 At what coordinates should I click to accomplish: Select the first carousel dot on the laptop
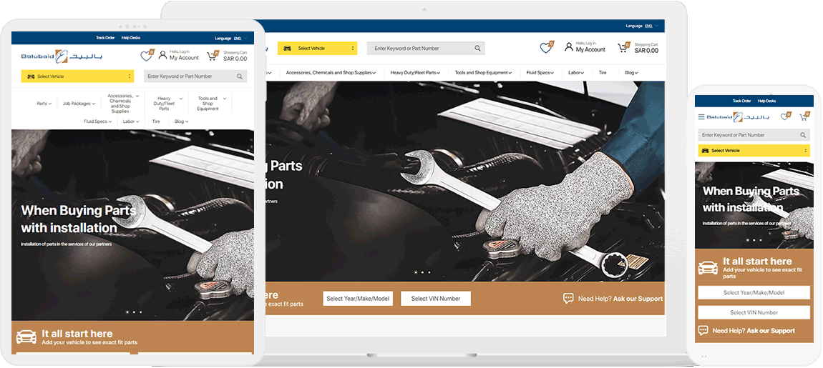coord(416,272)
